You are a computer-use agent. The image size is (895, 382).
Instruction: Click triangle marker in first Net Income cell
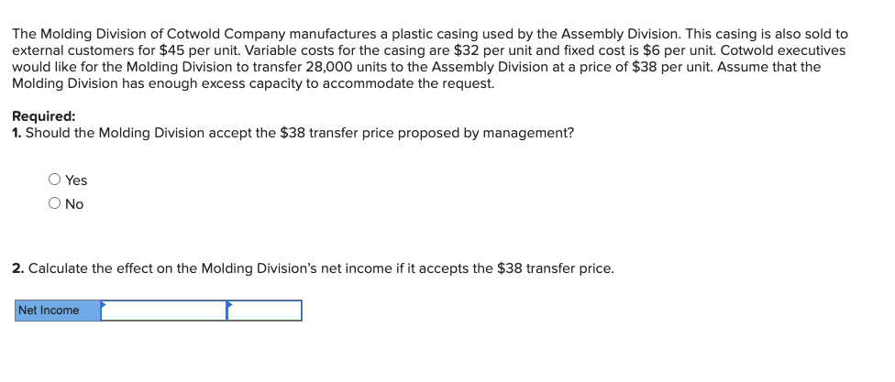tap(104, 304)
